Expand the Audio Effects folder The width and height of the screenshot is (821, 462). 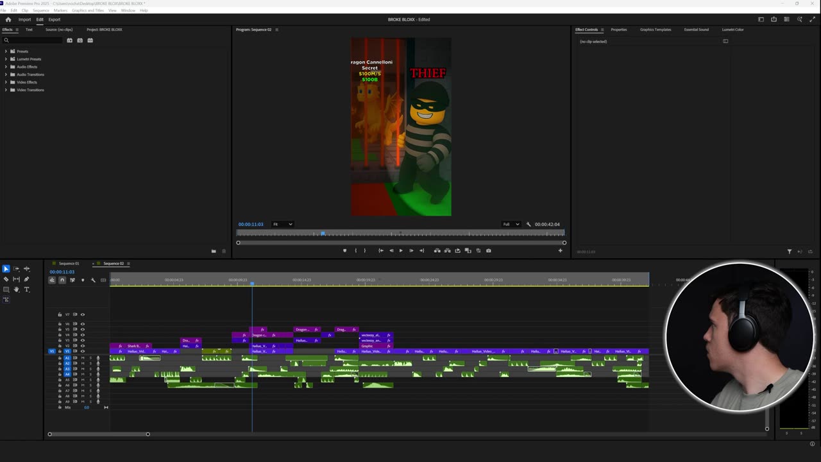point(6,67)
